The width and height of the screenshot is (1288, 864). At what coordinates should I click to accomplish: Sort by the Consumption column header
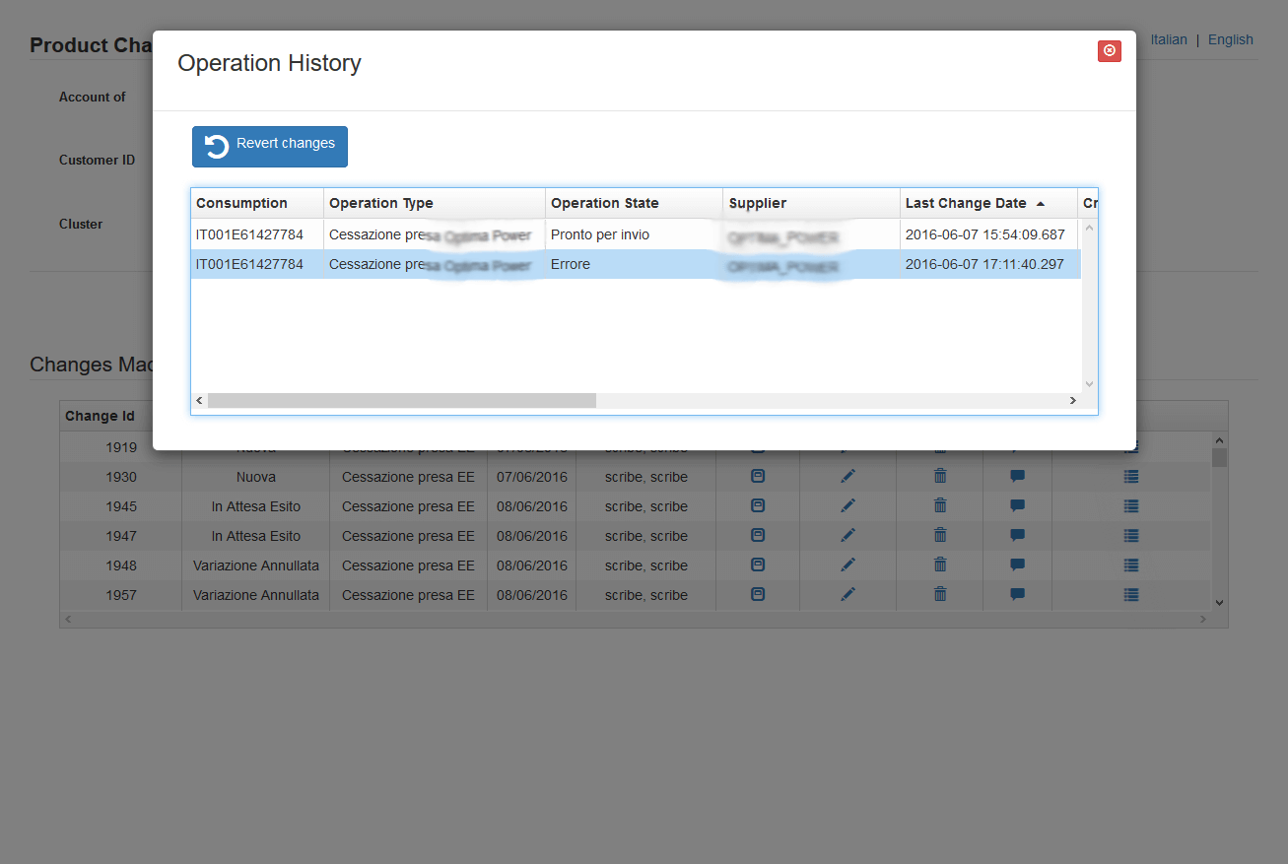point(257,203)
